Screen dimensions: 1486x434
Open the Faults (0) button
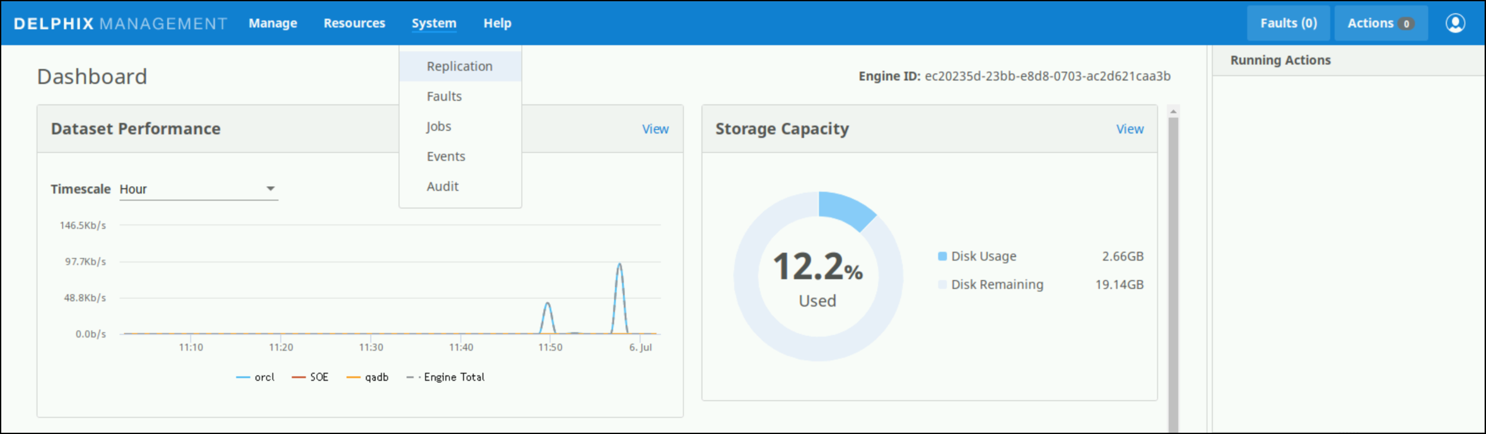(1288, 23)
